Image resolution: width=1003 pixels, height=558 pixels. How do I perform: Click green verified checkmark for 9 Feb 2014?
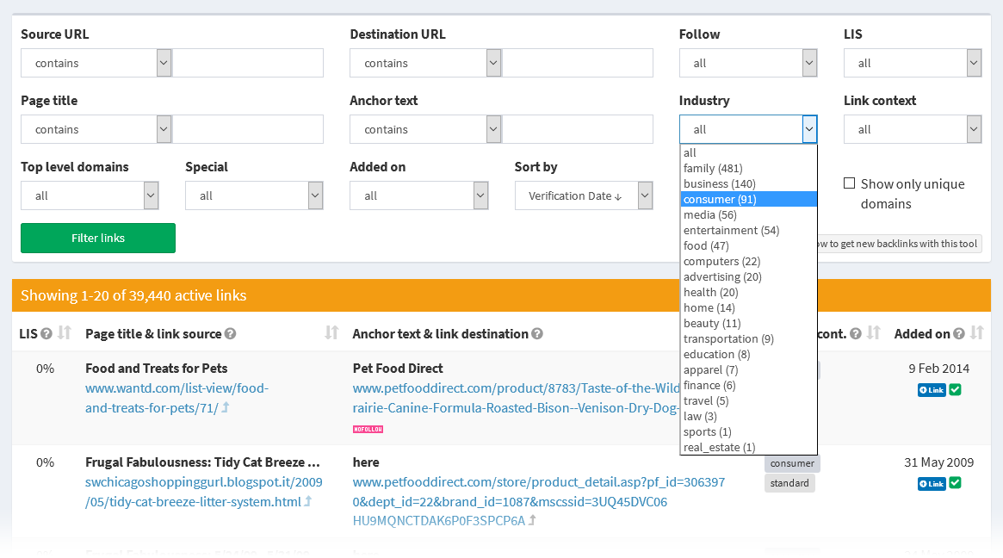tap(955, 390)
